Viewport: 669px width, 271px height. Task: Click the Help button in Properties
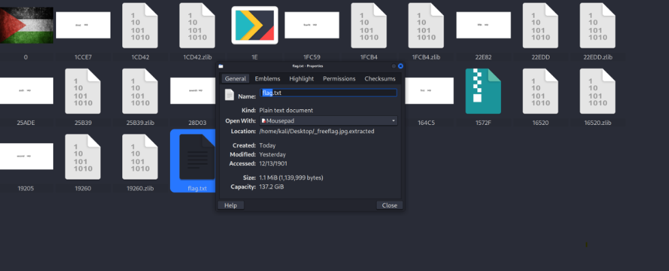231,205
